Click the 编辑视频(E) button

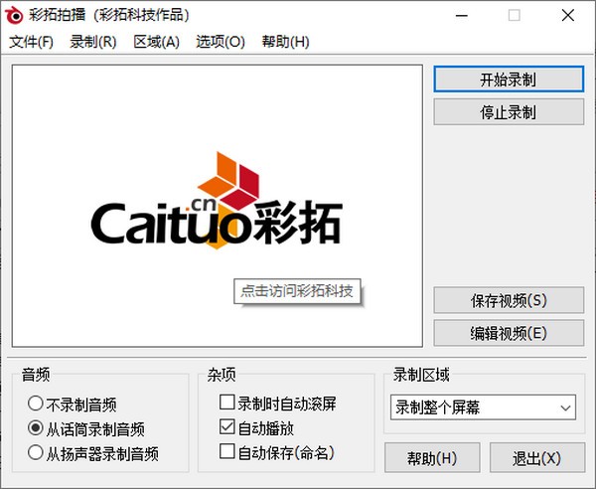coord(509,333)
